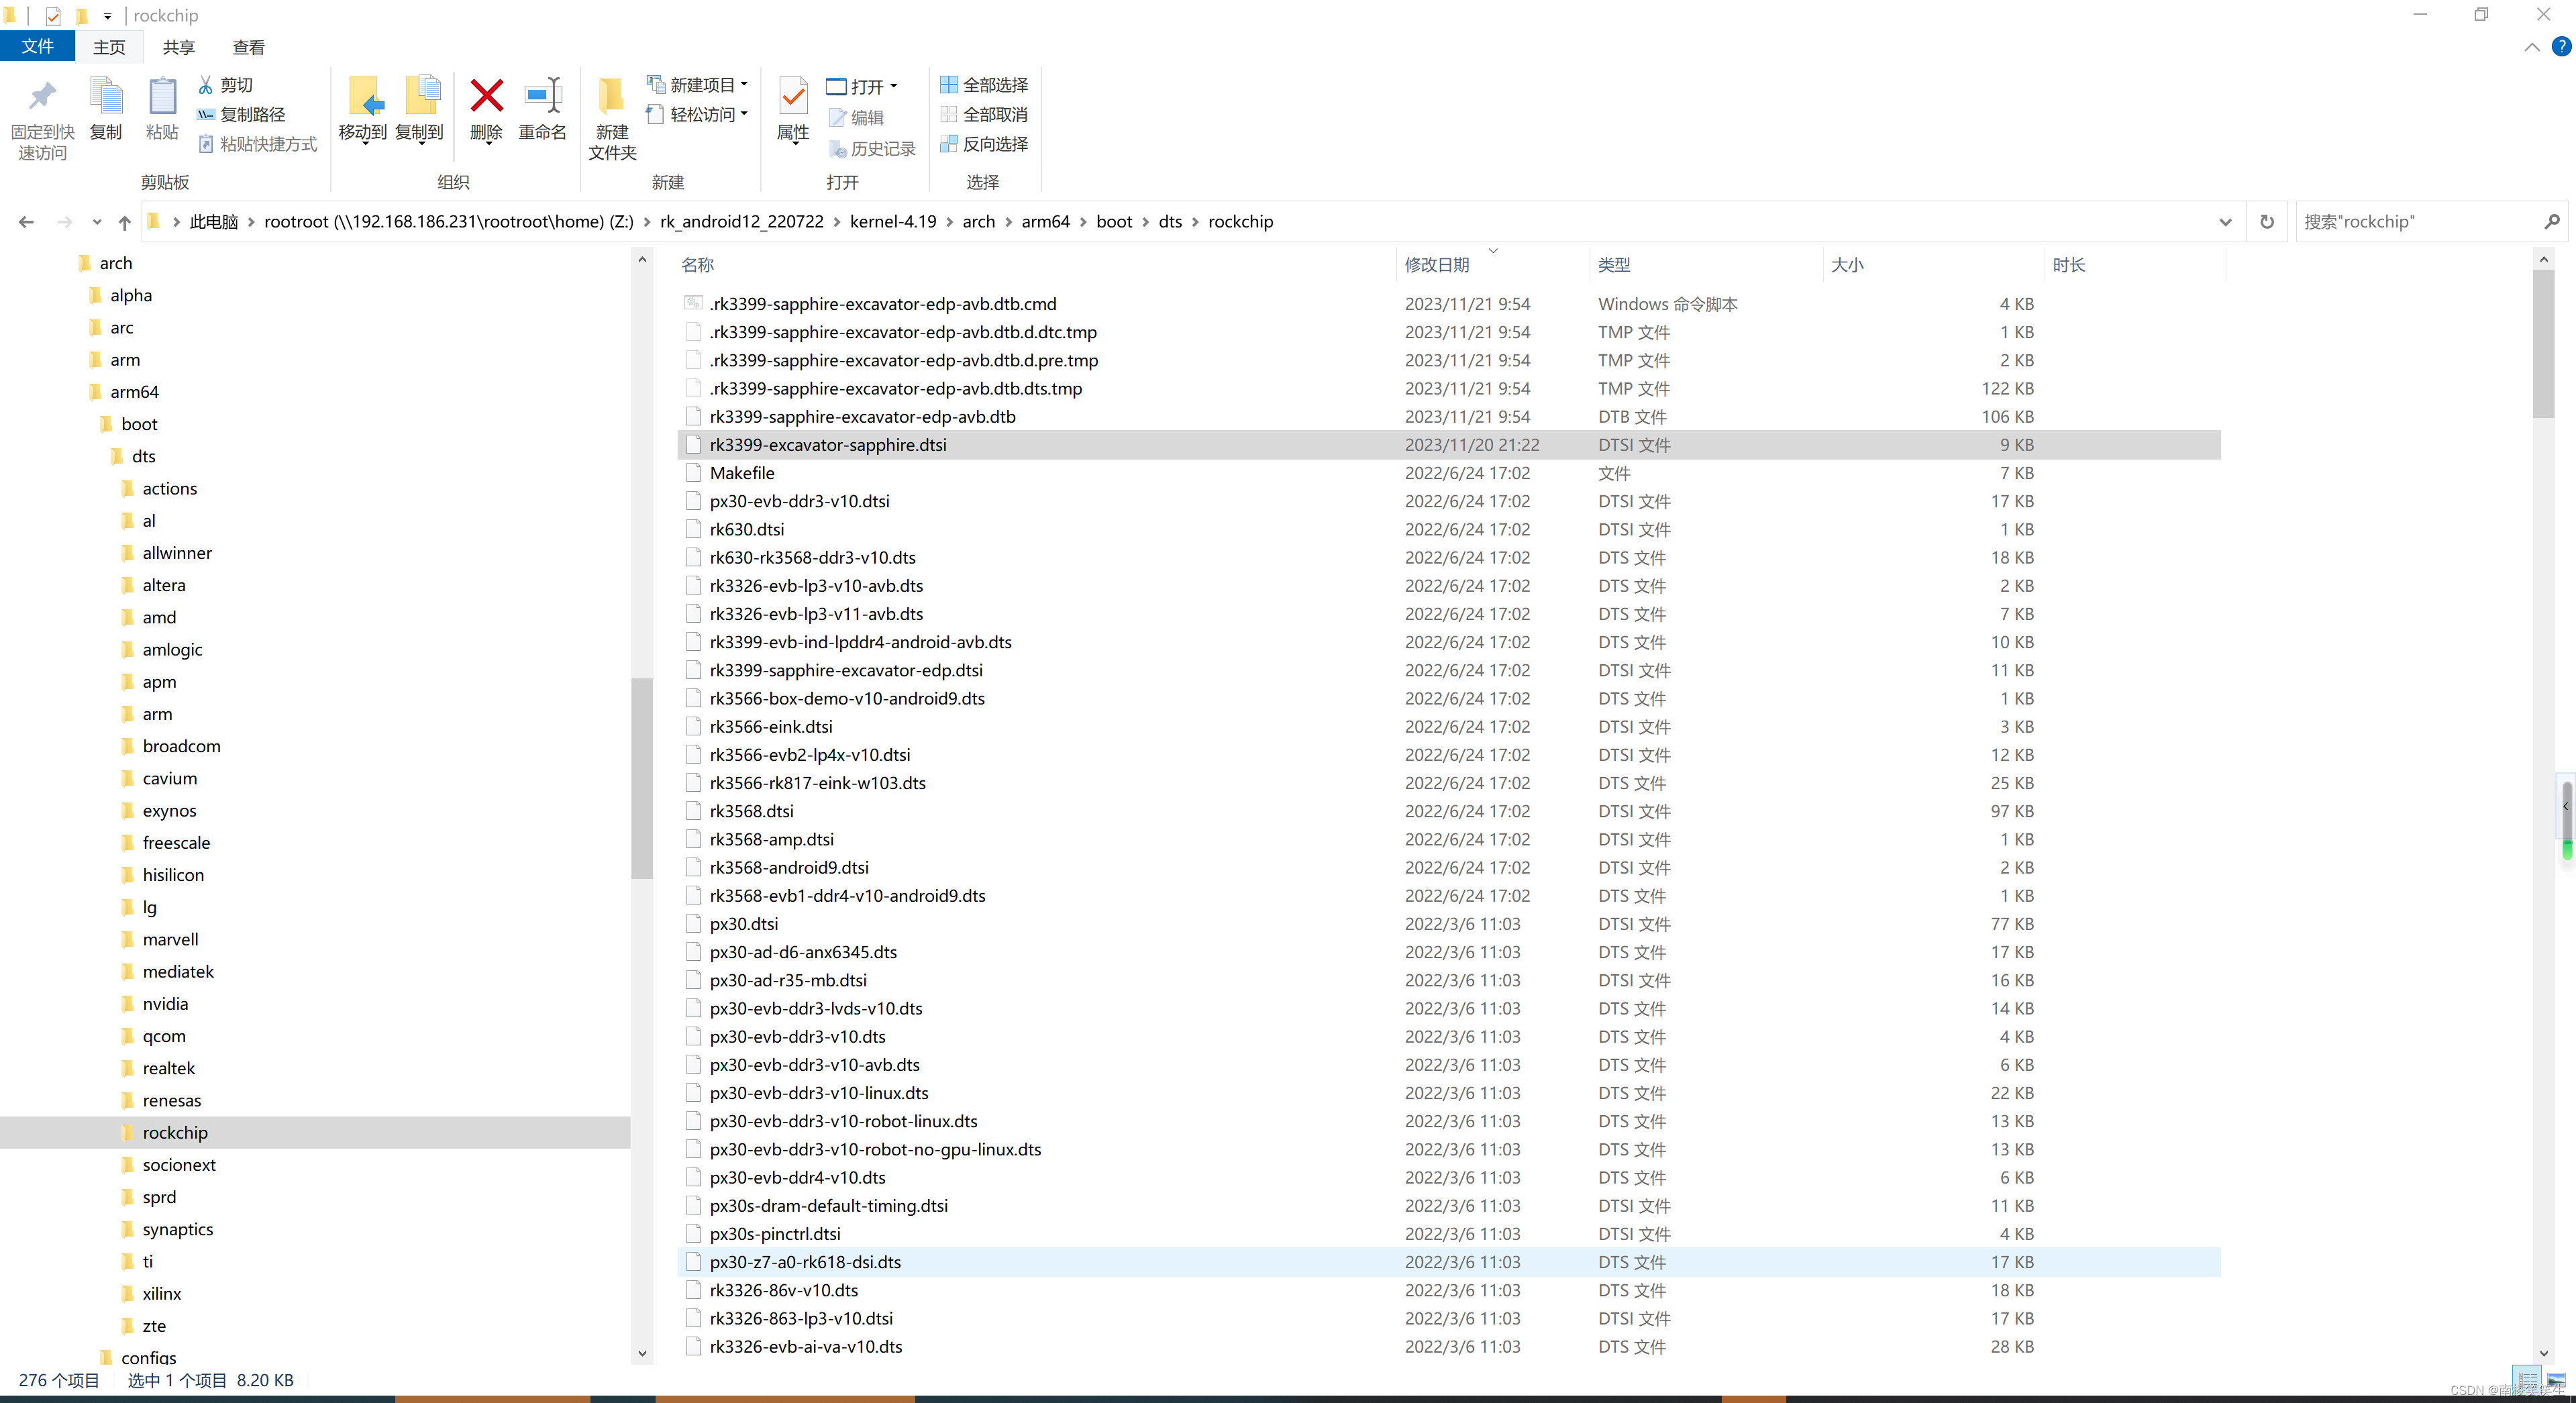Open the Share (共享) ribbon tab
This screenshot has width=2576, height=1403.
pos(179,47)
